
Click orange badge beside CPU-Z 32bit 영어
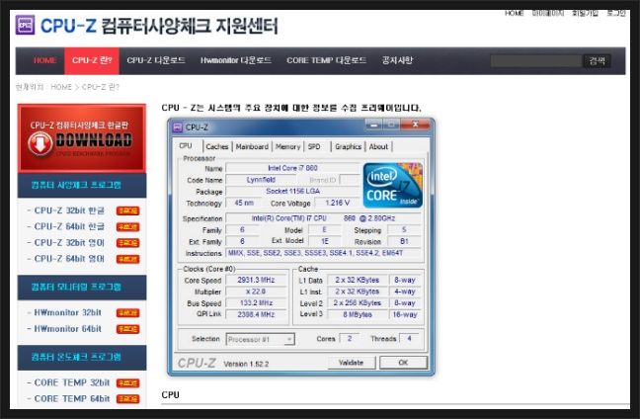click(x=127, y=243)
